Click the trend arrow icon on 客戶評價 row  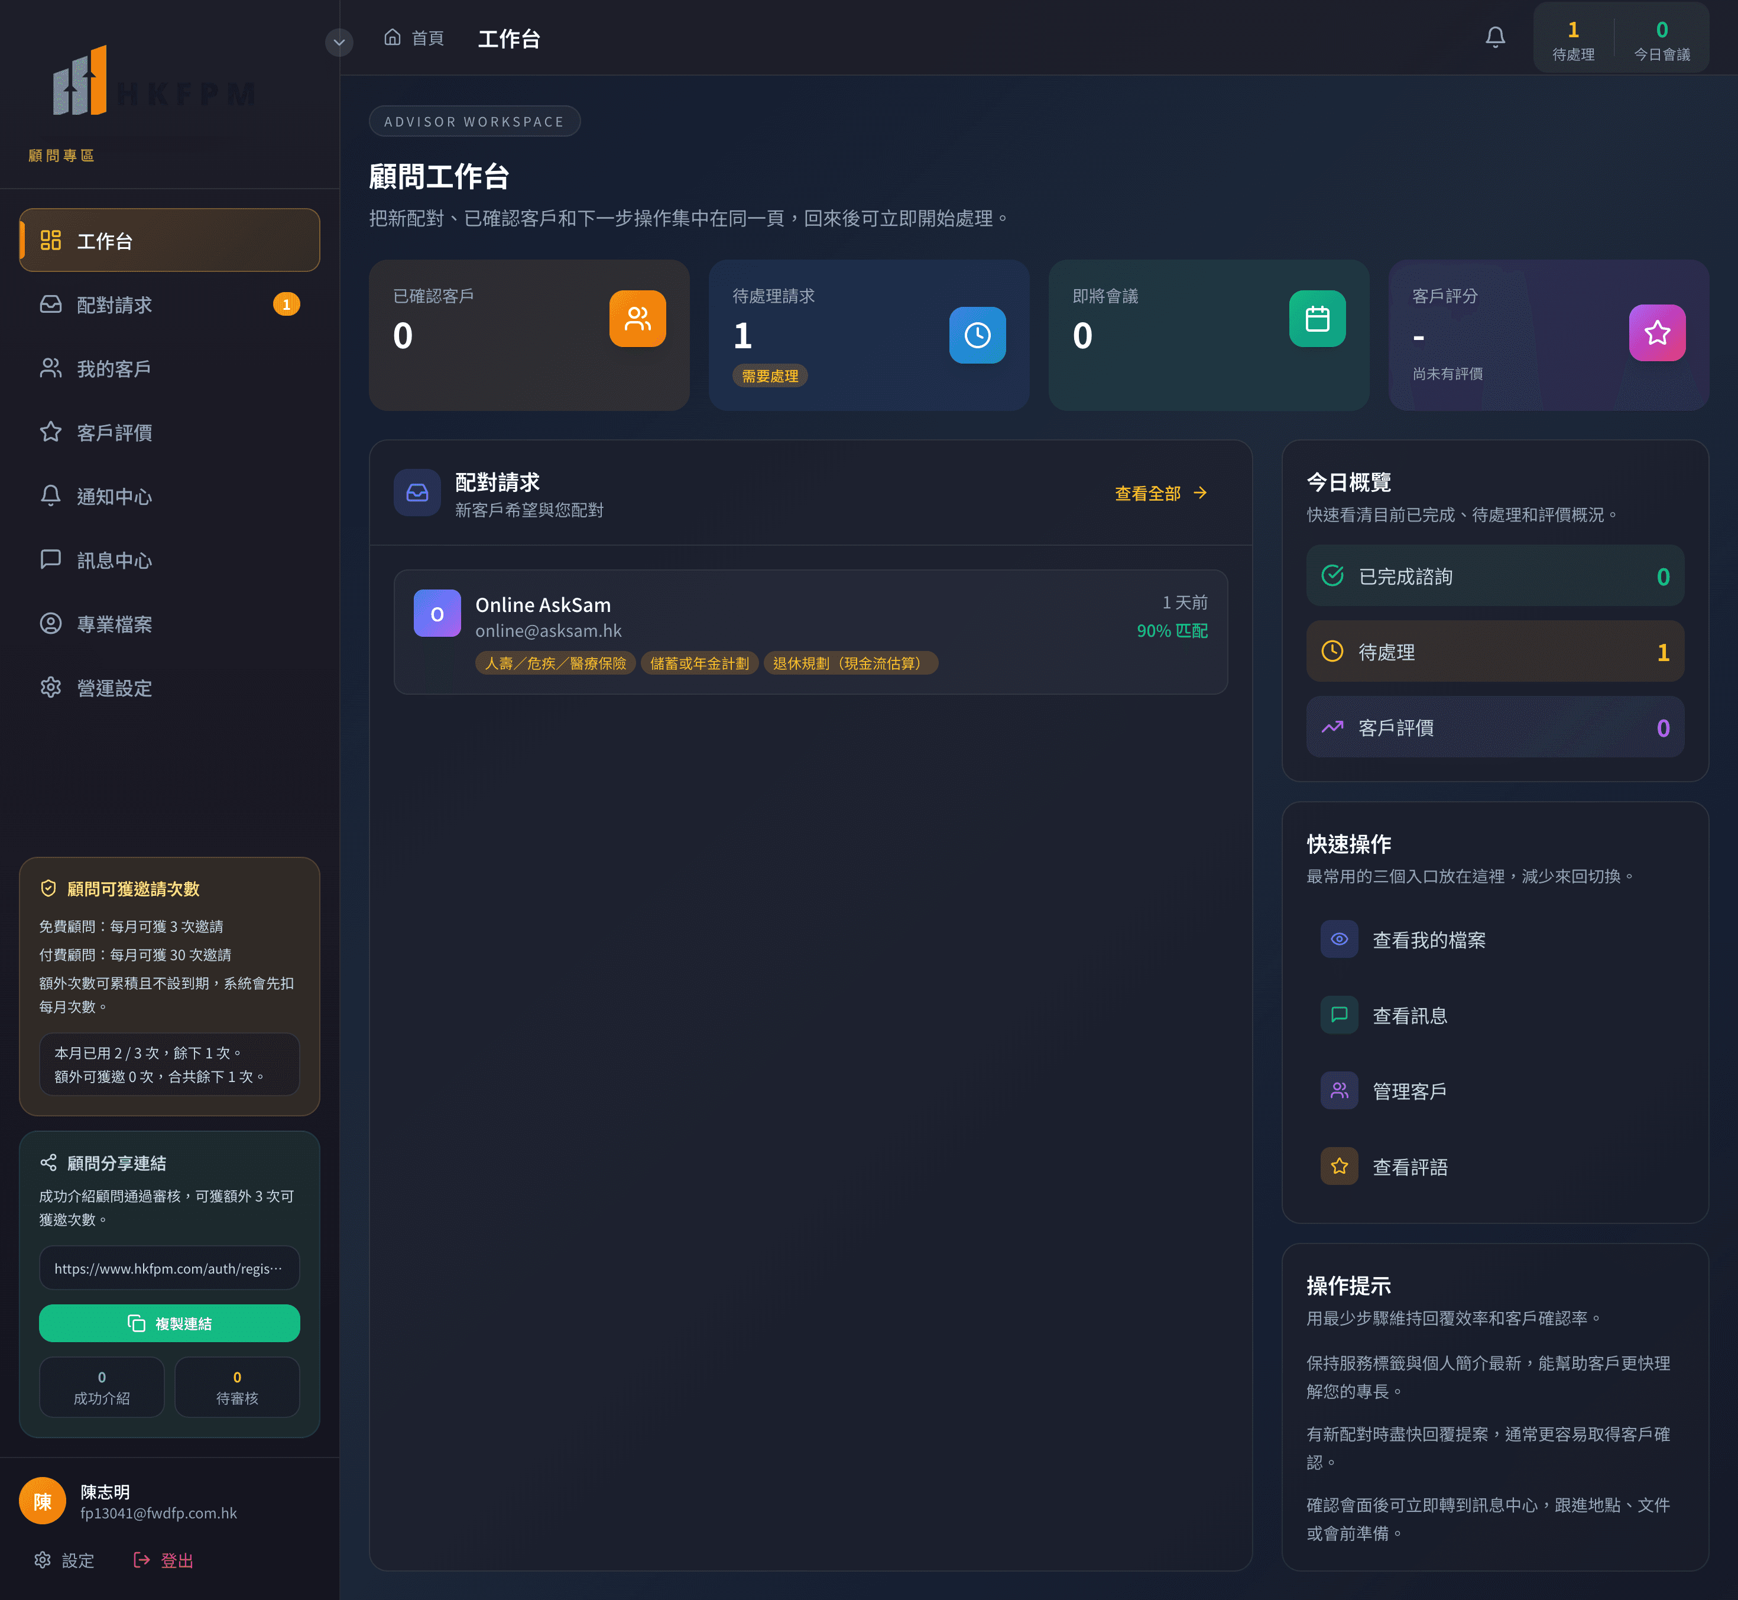(1332, 727)
